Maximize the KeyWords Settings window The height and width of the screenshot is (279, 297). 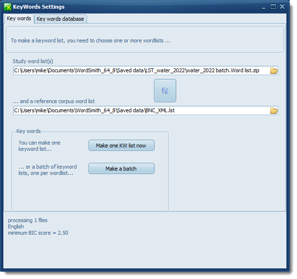coord(273,7)
